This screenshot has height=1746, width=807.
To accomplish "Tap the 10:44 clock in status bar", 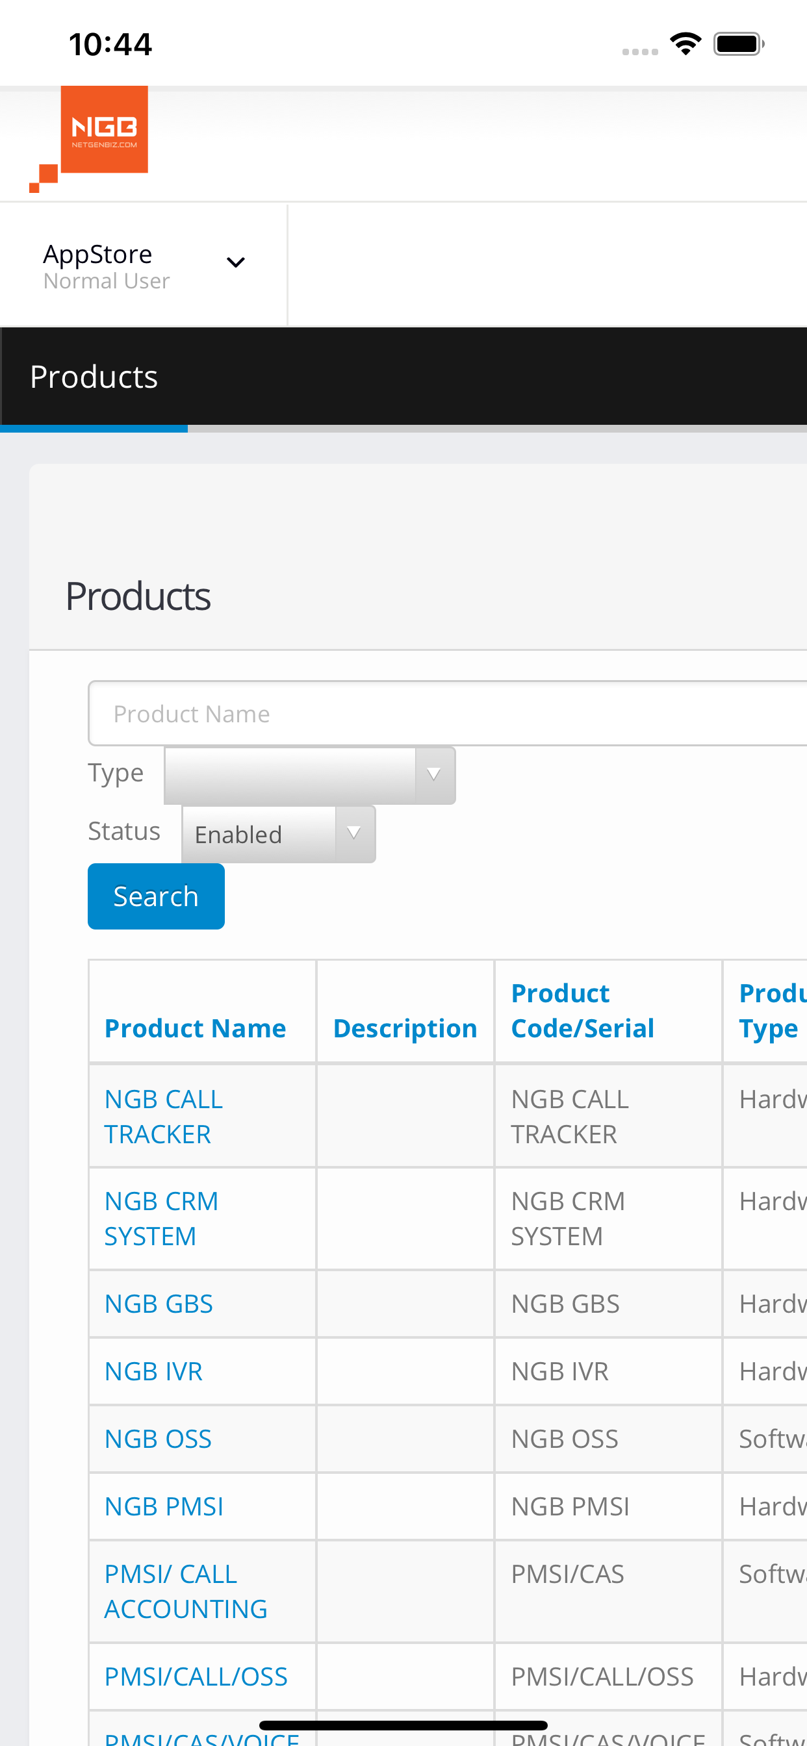I will (x=110, y=45).
